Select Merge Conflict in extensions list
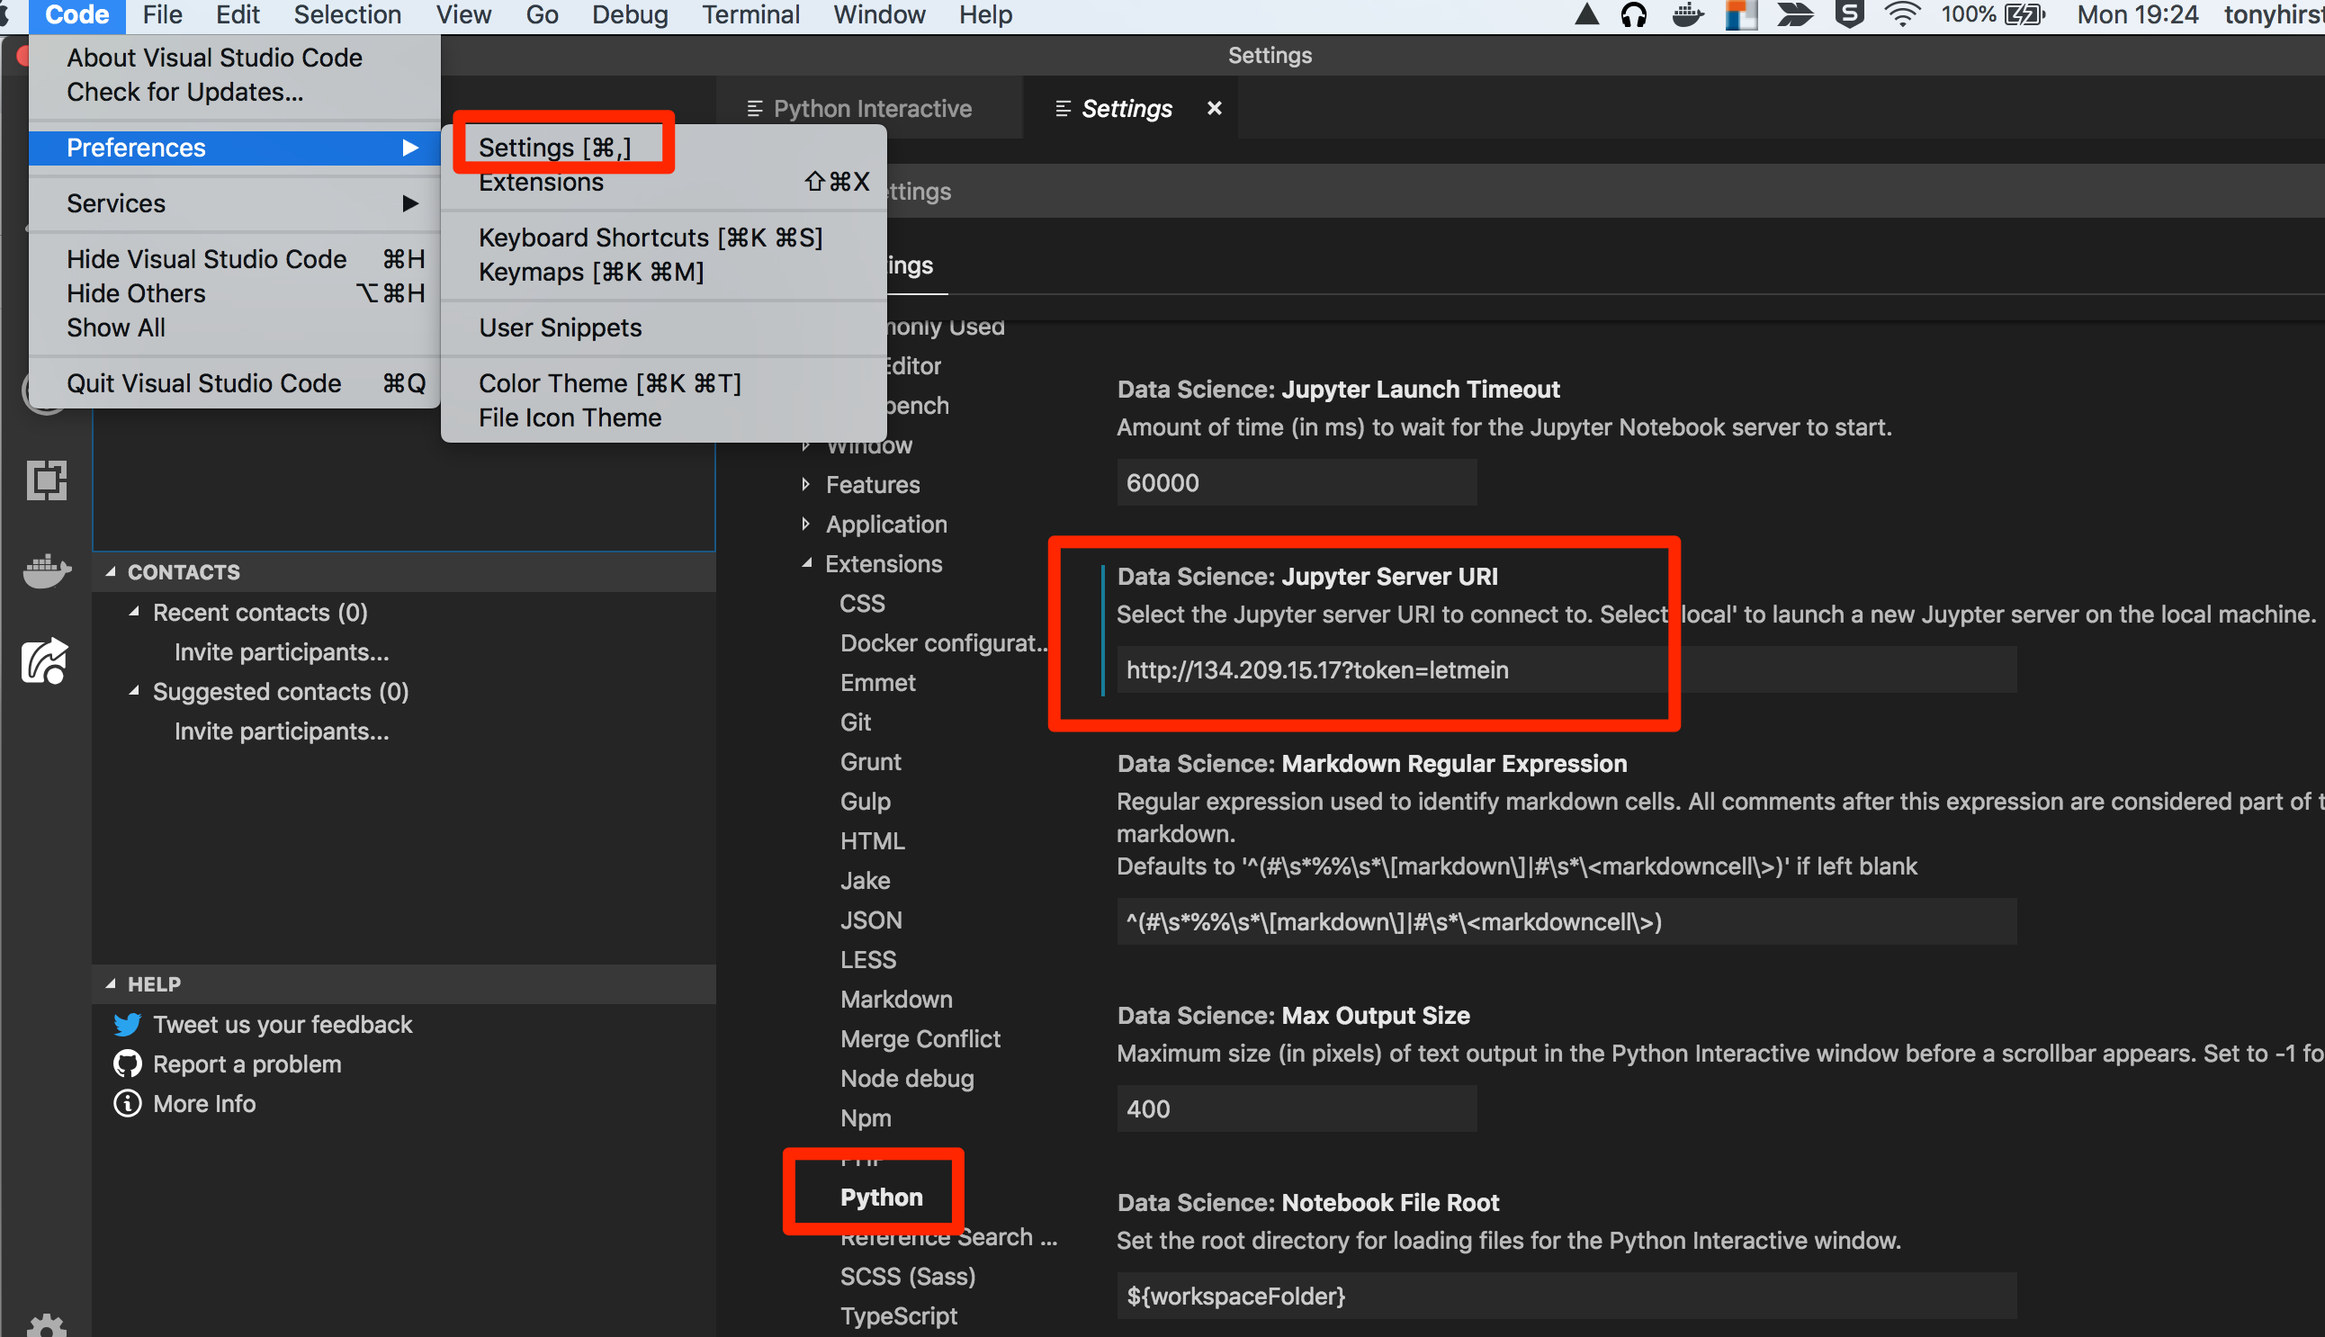 point(920,1037)
